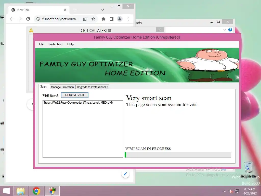Screen dimensions: 261x196
Task: Click the fishsoft.holynetworka address bar
Action: pos(60,19)
